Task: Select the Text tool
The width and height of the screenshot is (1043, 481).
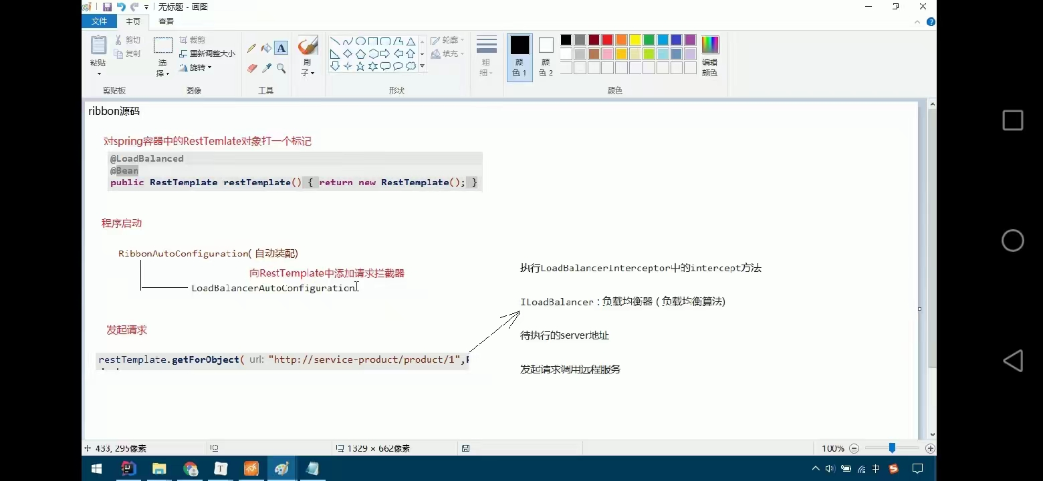Action: [x=281, y=48]
